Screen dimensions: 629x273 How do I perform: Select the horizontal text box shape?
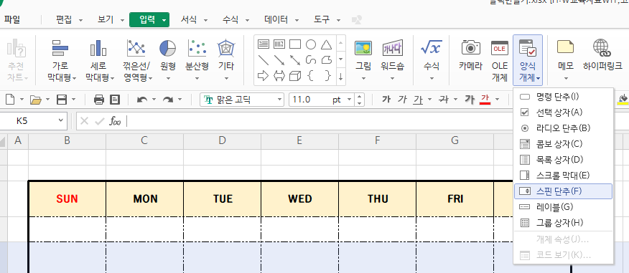tap(263, 44)
